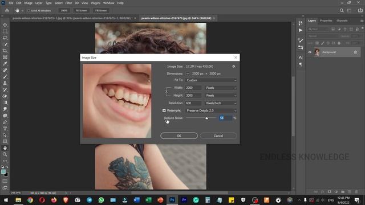This screenshot has height=205, width=365.
Task: Open WhatsApp from the taskbar
Action: click(x=101, y=200)
